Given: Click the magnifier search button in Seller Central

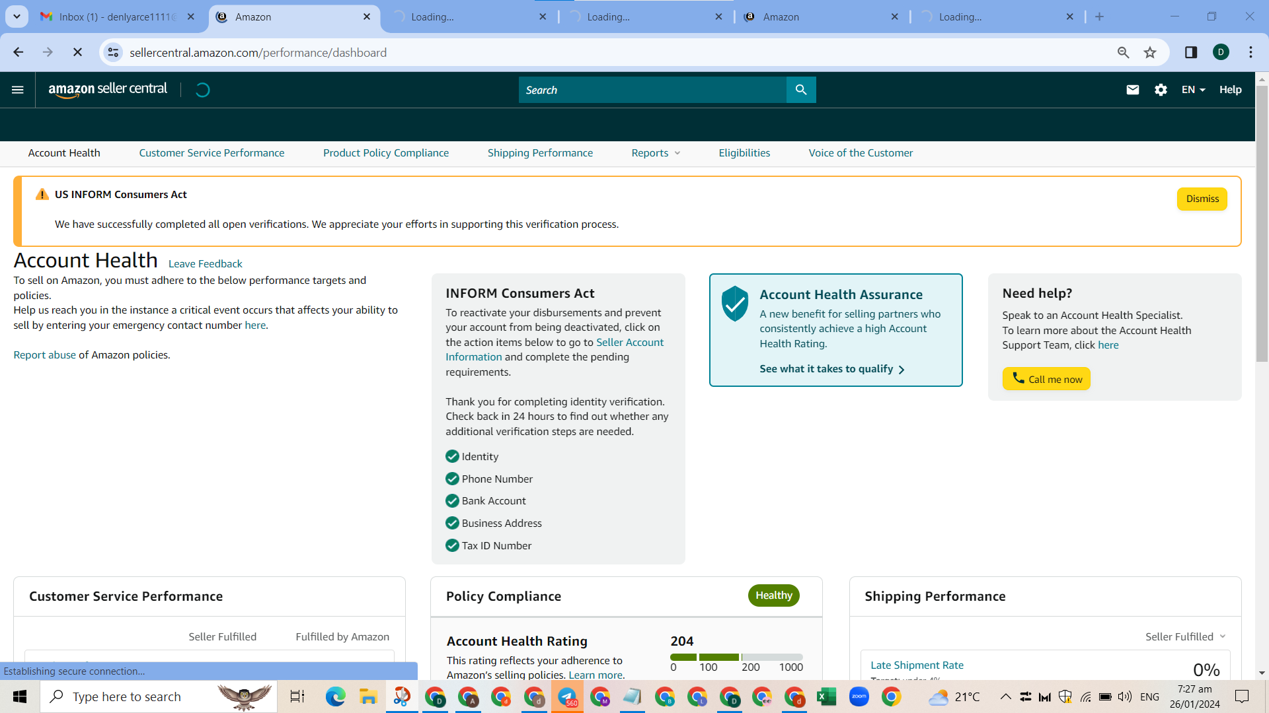Looking at the screenshot, I should tap(801, 90).
